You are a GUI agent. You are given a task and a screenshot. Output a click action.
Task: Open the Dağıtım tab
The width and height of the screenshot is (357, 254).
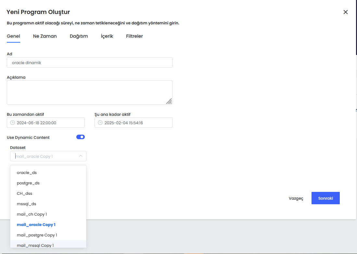(79, 36)
